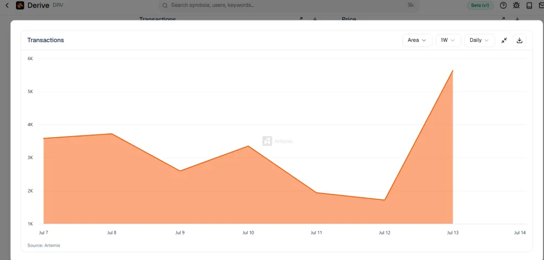Expand the background Price chart panel
544x260 pixels.
tap(503, 19)
